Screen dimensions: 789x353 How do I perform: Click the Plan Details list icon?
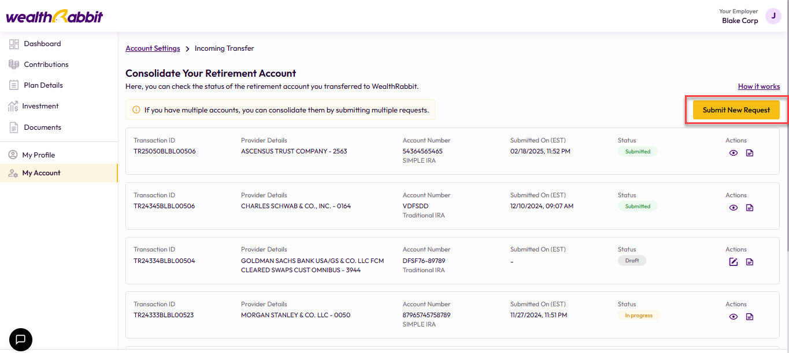(14, 85)
